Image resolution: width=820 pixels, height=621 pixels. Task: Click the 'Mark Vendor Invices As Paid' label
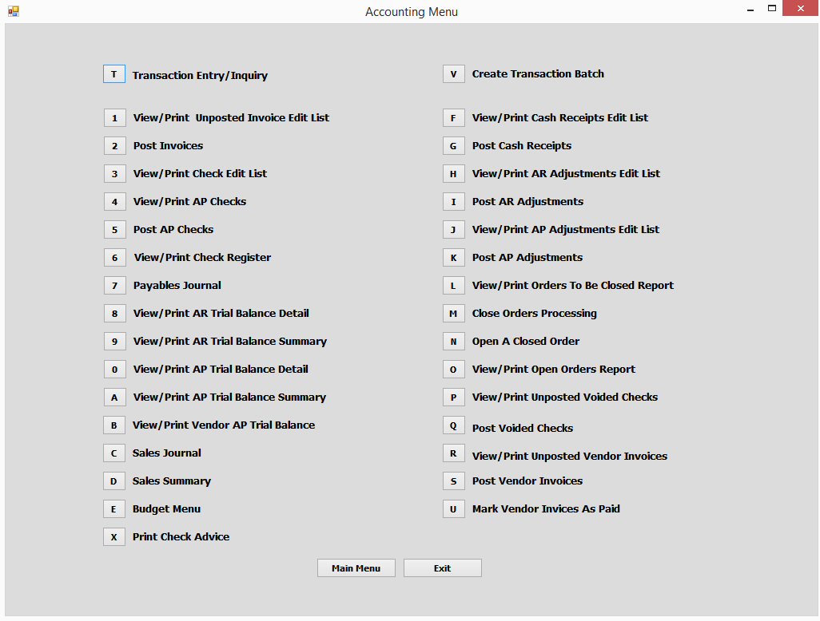coord(546,508)
